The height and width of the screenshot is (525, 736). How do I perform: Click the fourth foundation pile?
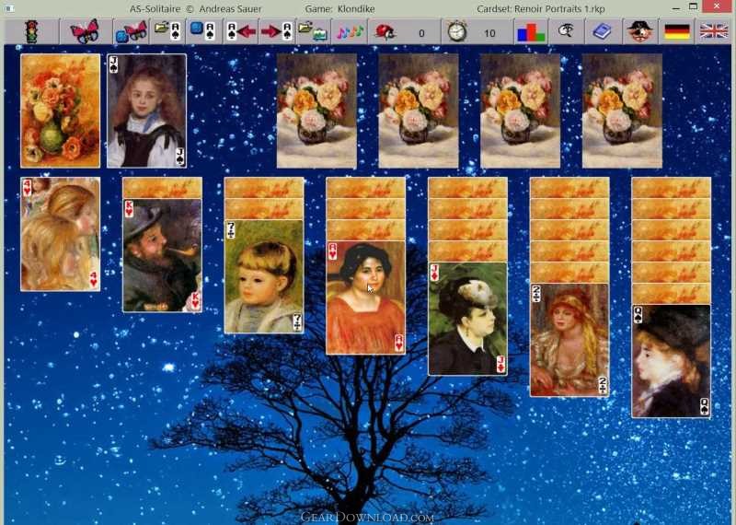click(623, 111)
